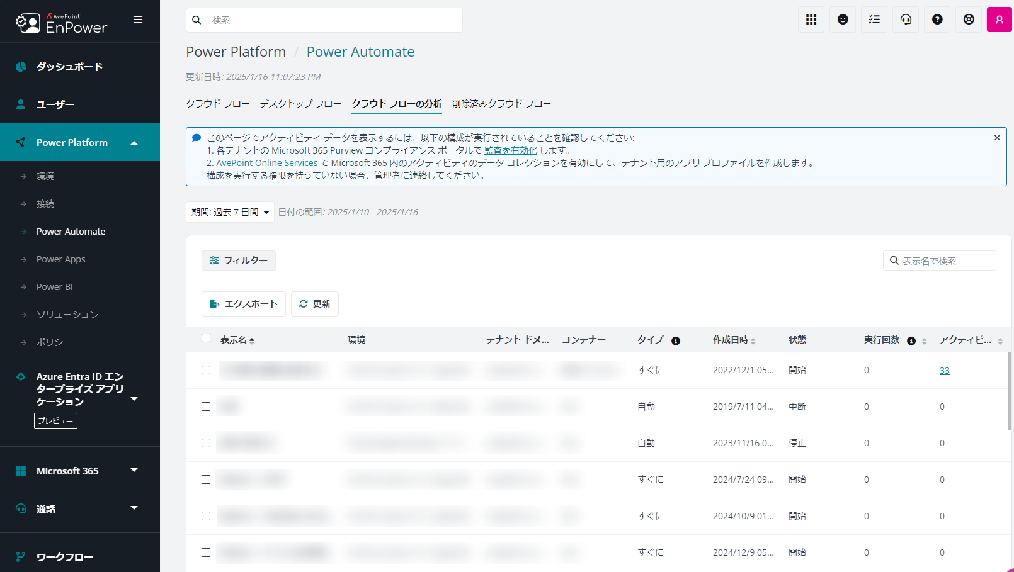Click the table vertical scrollbar
This screenshot has width=1014, height=572.
(x=1010, y=390)
